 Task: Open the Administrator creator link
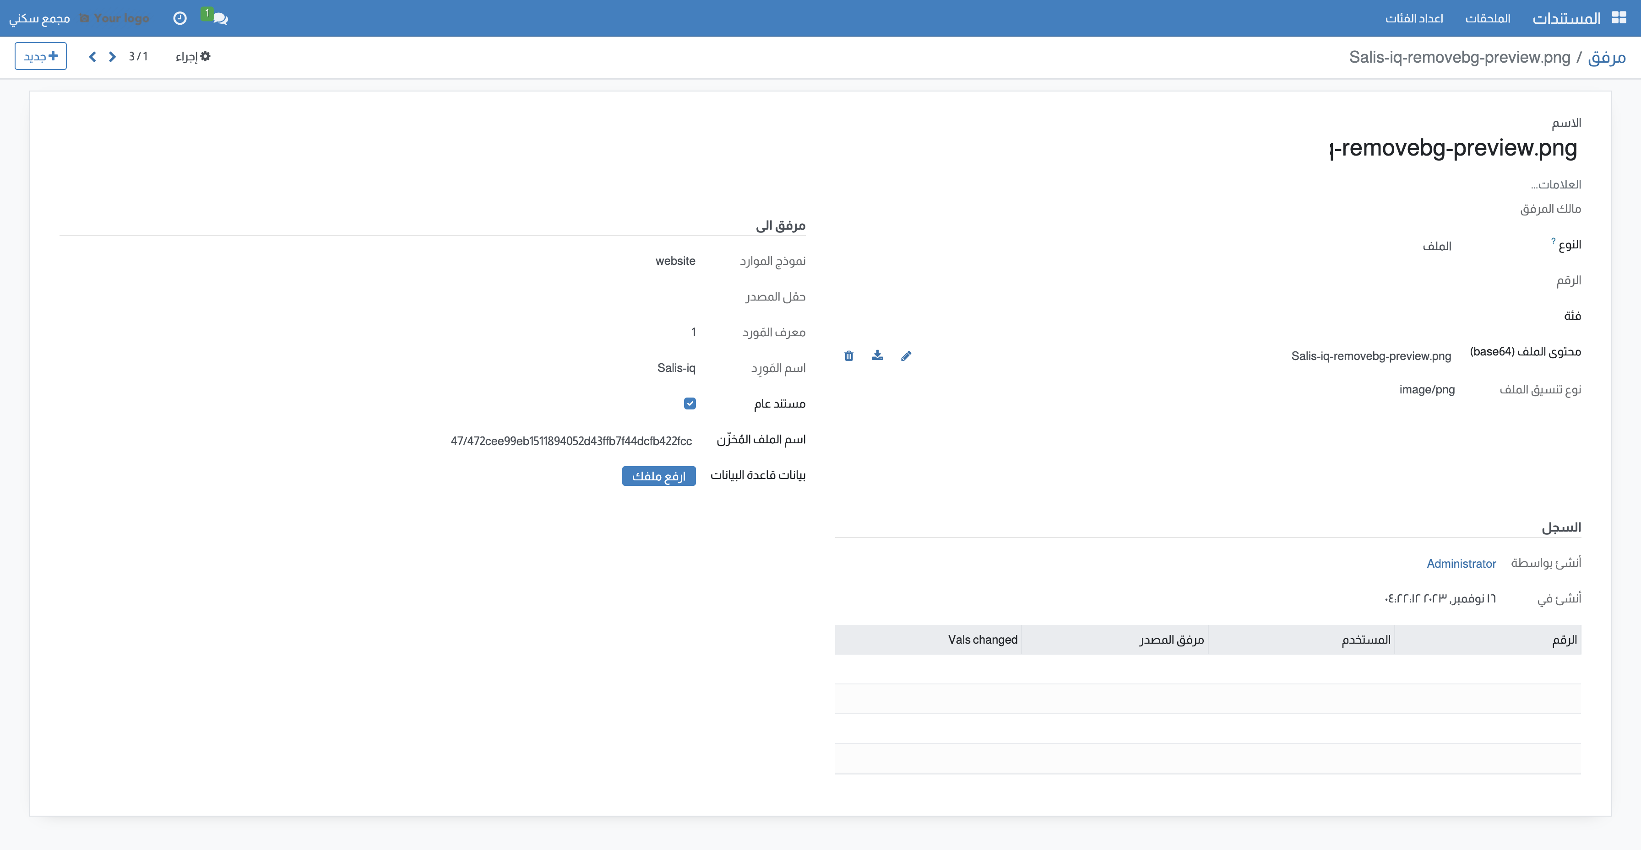click(x=1462, y=564)
